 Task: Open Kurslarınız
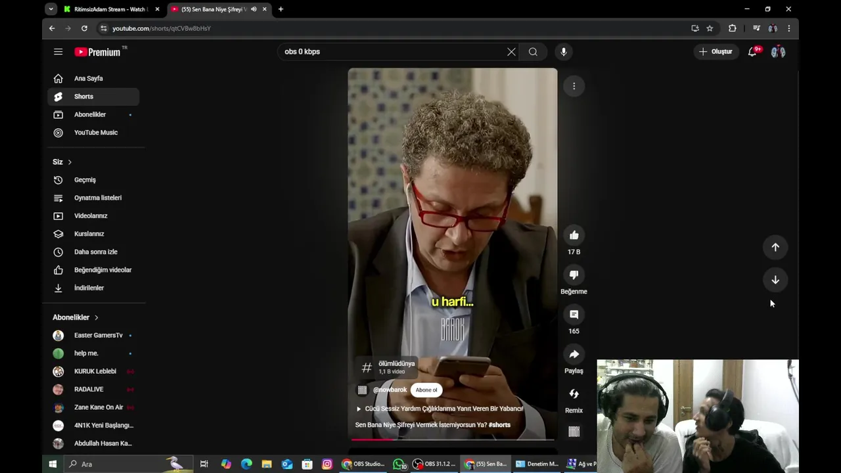93,234
